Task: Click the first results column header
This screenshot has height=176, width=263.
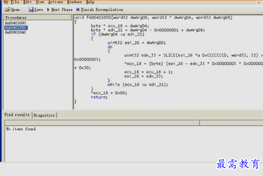Action: [x=102, y=123]
